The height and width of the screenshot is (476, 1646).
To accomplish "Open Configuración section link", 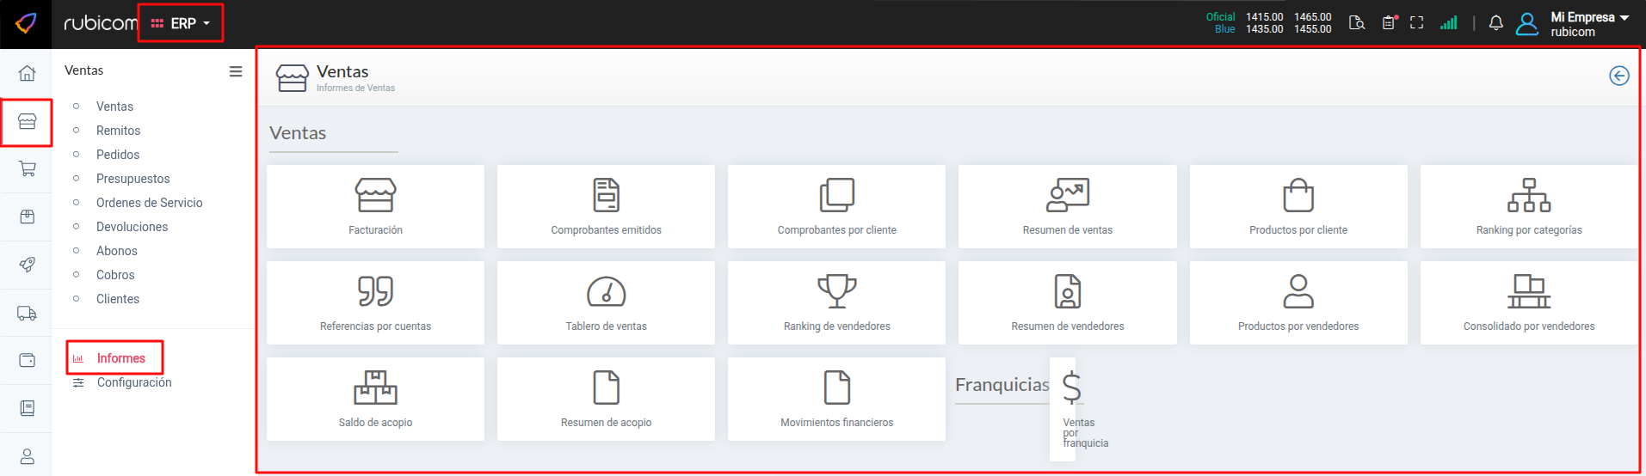I will [134, 382].
